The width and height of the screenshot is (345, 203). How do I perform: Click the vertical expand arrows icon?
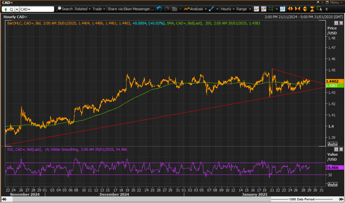point(305,9)
